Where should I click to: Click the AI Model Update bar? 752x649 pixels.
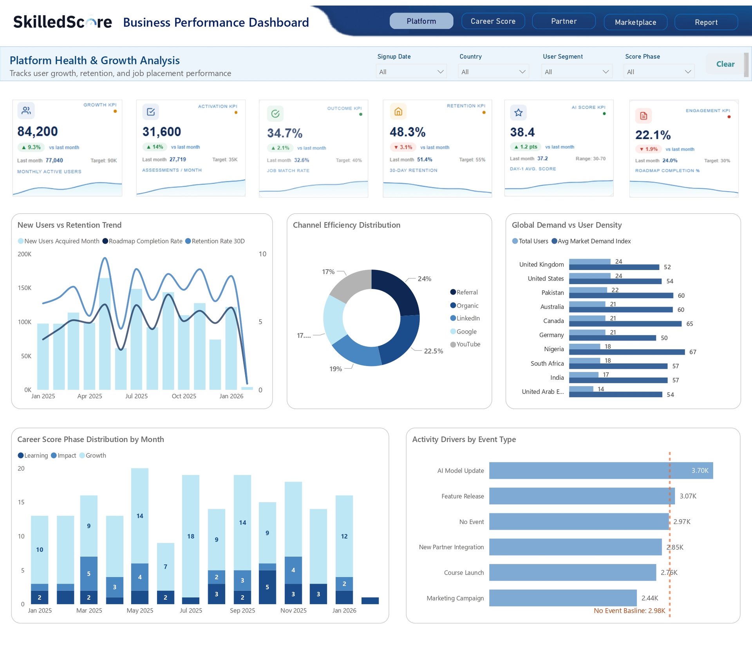(600, 470)
